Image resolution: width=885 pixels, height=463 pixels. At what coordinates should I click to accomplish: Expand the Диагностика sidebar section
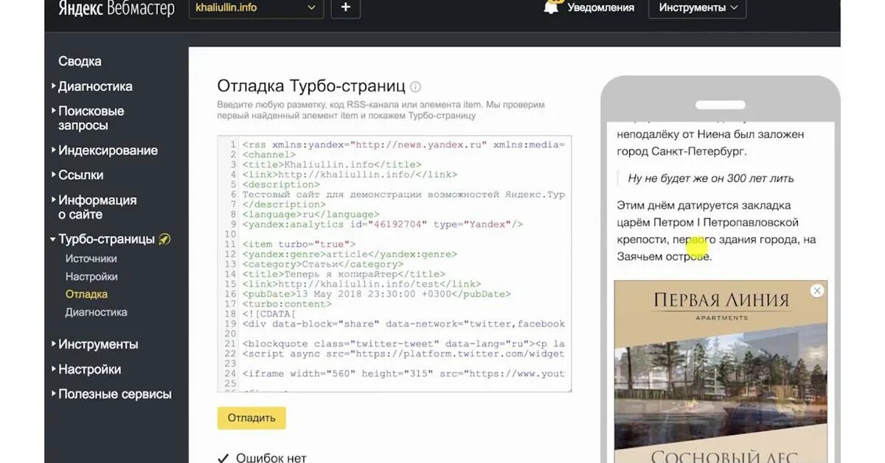click(x=94, y=86)
